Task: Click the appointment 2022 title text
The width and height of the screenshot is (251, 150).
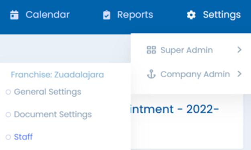Action: pos(174,109)
